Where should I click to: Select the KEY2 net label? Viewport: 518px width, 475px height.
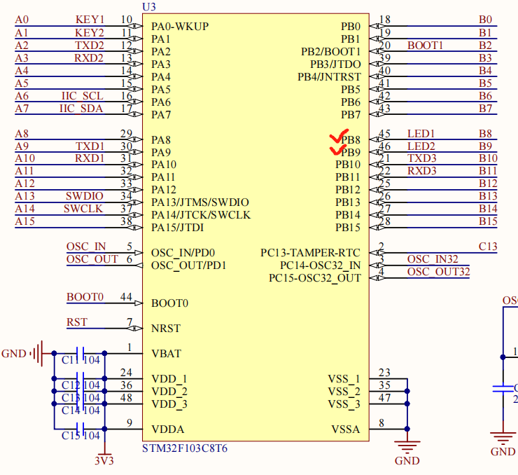[90, 33]
